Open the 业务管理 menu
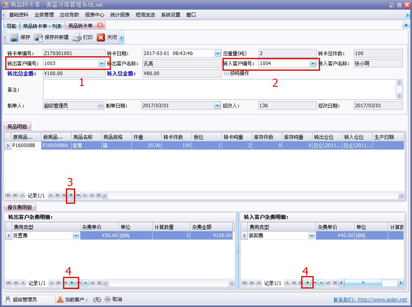Screen dimensions: 412x307 pos(44,15)
